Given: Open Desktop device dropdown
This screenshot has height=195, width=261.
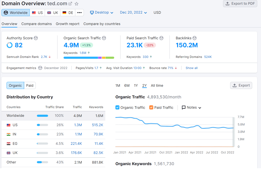Looking at the screenshot, I should [x=102, y=12].
